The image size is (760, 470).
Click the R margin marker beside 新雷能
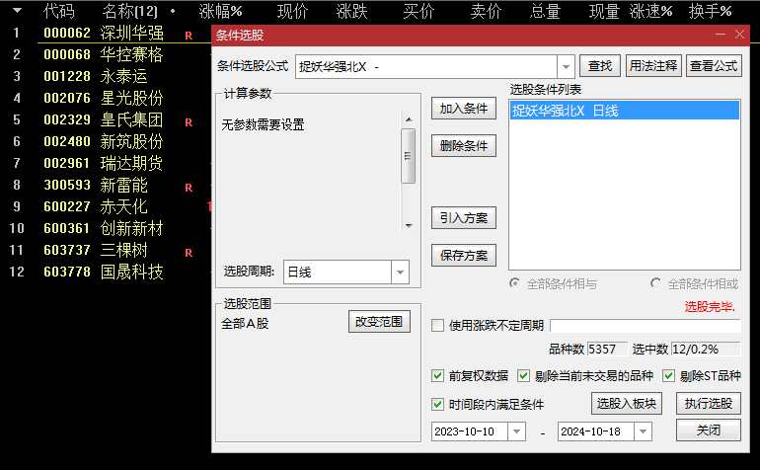point(189,188)
